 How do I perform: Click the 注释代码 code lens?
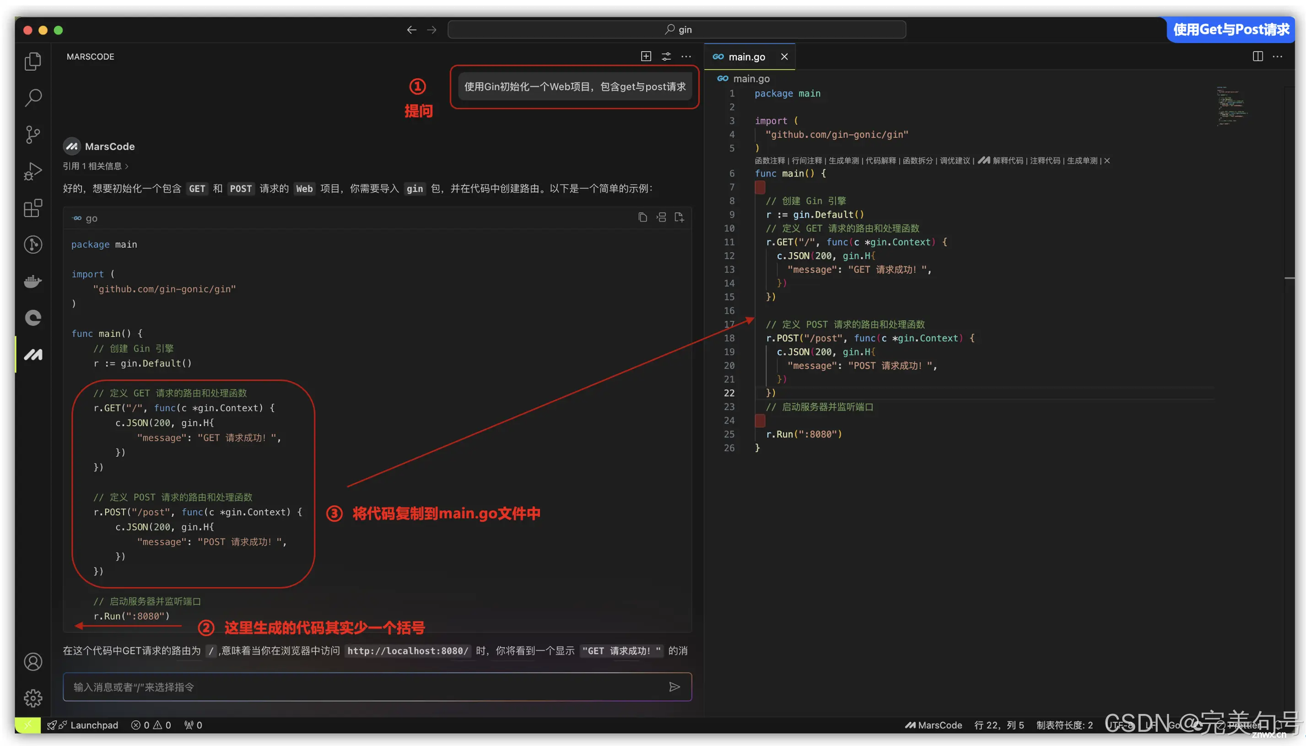coord(1045,161)
